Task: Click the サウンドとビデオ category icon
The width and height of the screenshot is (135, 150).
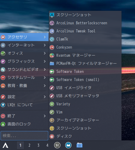Action: coord(3,70)
